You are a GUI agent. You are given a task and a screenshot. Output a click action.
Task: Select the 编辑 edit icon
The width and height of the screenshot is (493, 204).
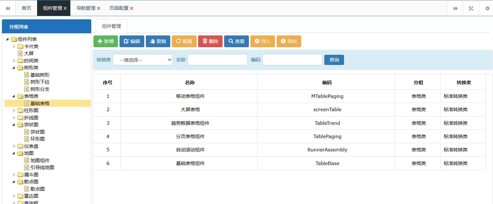tap(126, 41)
